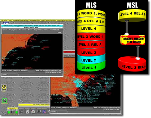Screen dimensions: 151x118
Task: Click the ABORT button in lower map window
Action: tap(54, 112)
